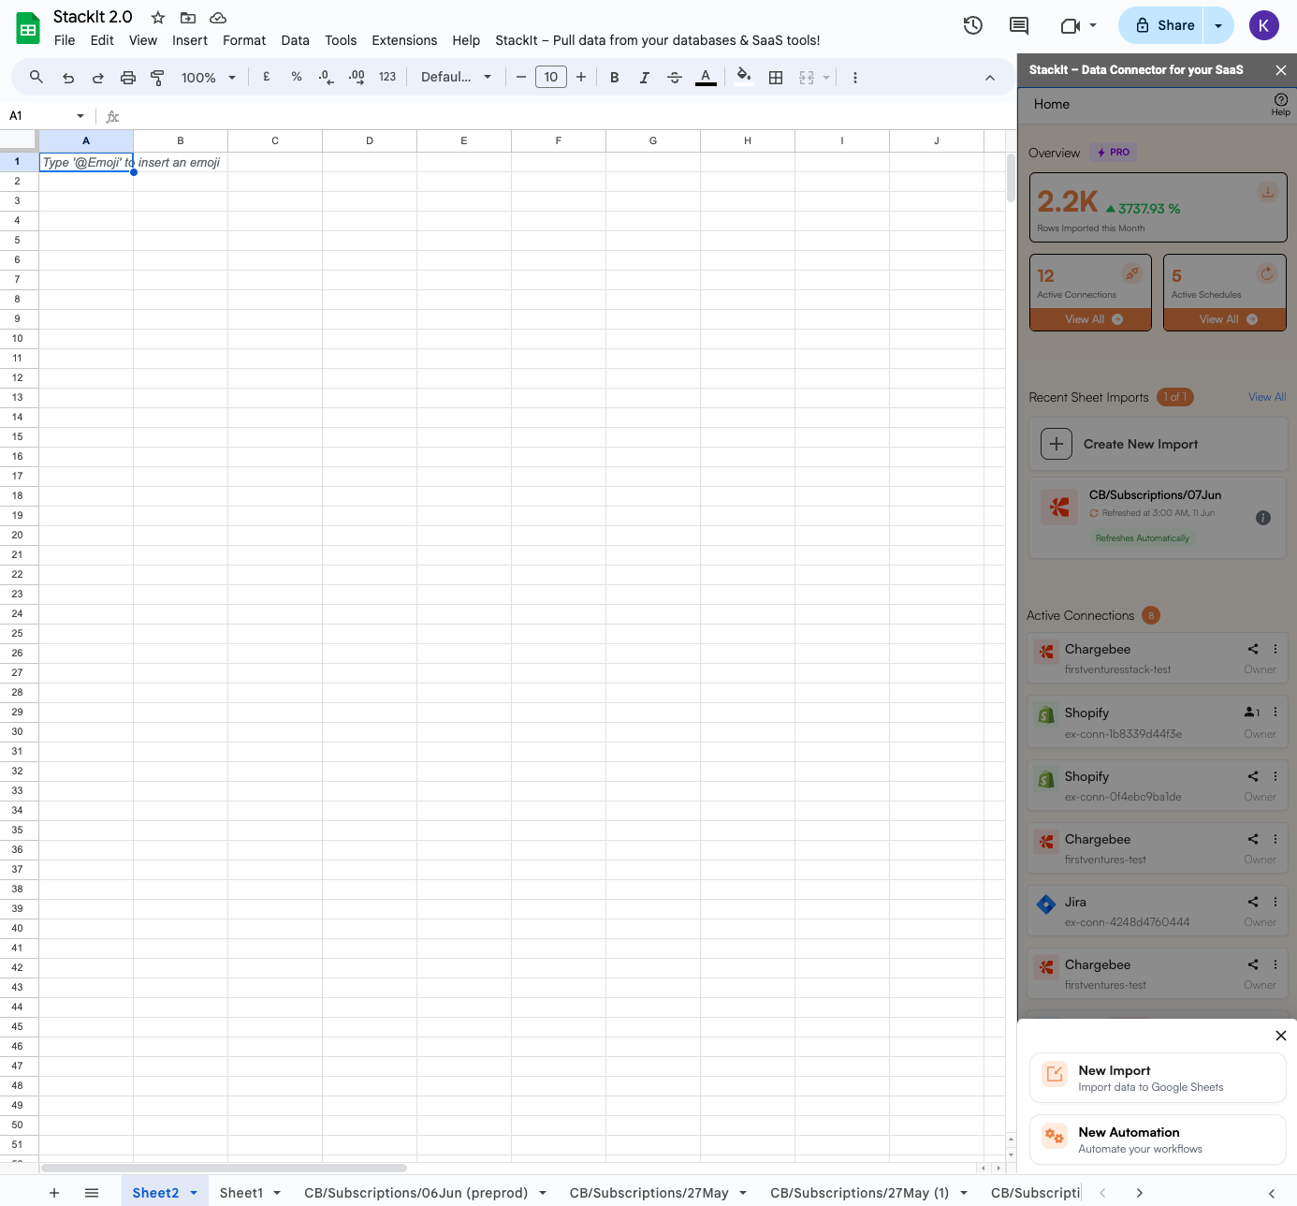Click the Share button

click(1165, 26)
